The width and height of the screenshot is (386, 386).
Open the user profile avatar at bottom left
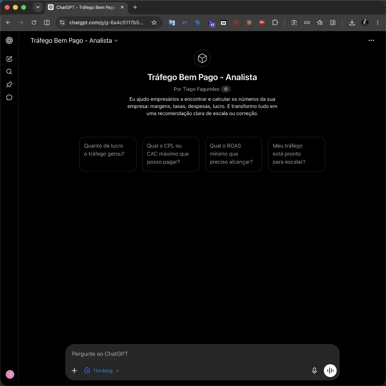10,375
